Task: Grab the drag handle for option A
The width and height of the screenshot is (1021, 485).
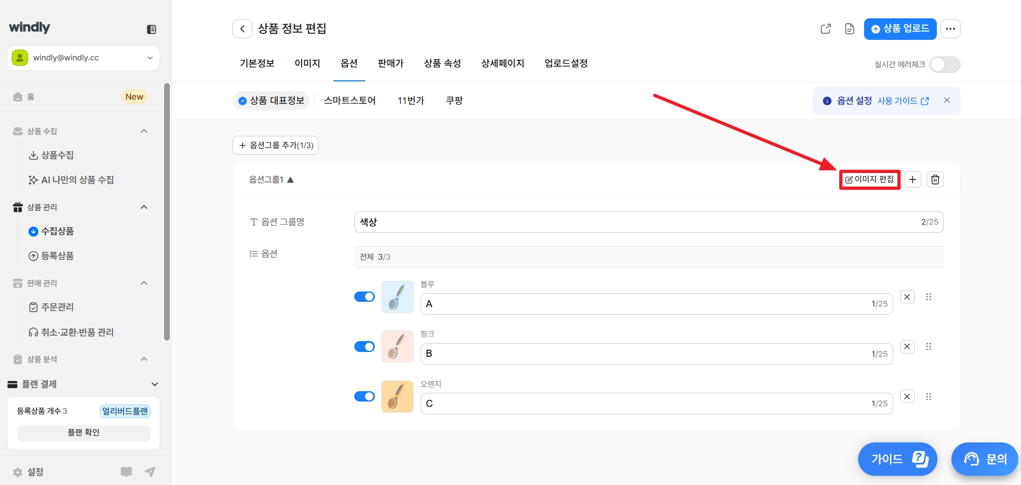Action: coord(929,297)
